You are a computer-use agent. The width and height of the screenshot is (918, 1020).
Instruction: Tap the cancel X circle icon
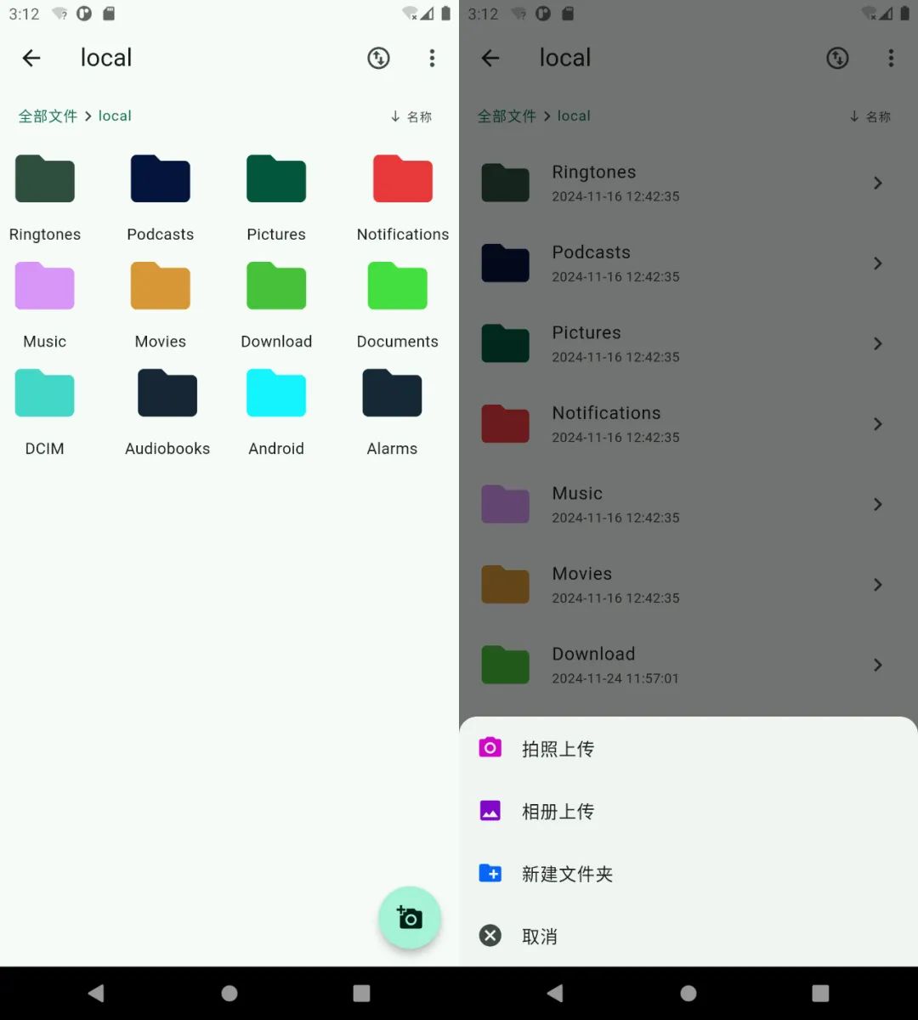click(x=490, y=936)
